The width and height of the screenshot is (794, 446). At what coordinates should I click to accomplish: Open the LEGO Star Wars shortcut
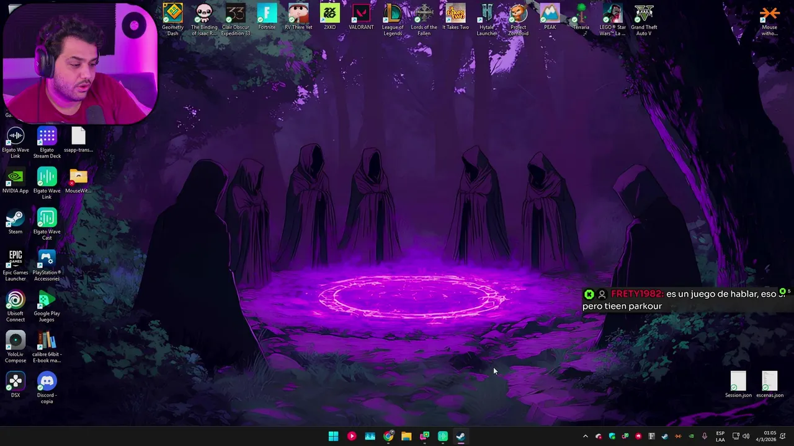pos(612,19)
